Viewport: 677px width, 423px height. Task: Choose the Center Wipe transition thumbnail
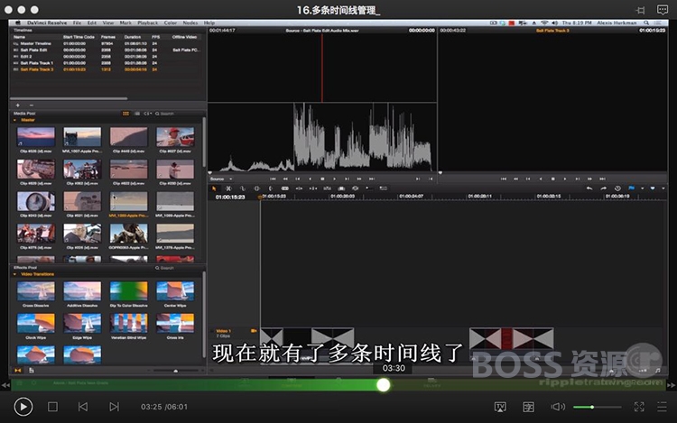coord(175,291)
